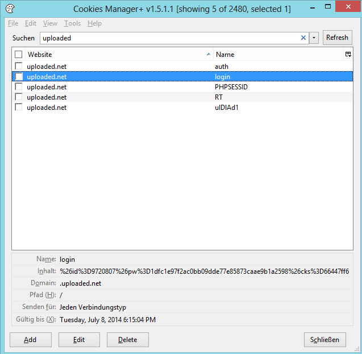Click the Delete button
Image resolution: width=362 pixels, height=354 pixels.
128,340
